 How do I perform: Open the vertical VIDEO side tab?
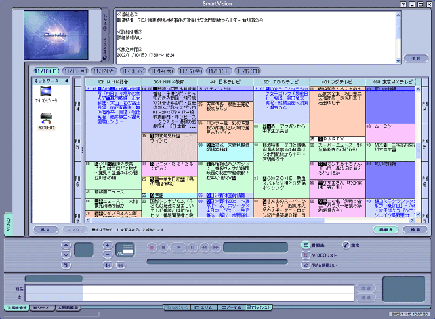8,224
